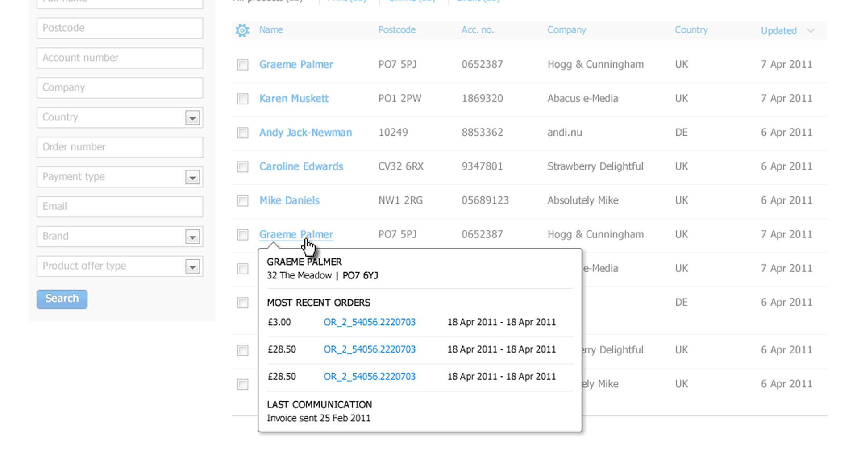857x457 pixels.
Task: Open the £3.00 order number link
Action: [369, 322]
